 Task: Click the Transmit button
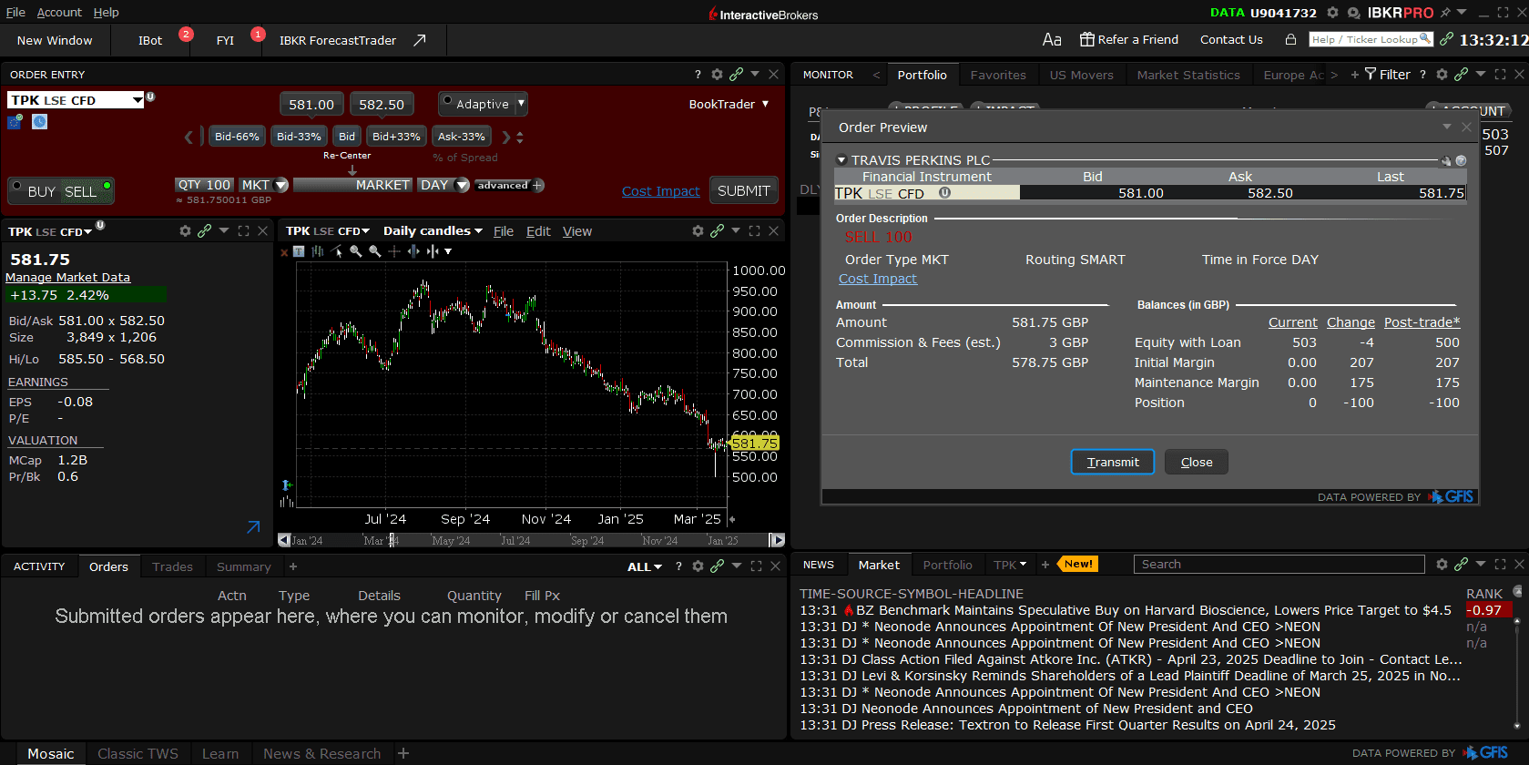tap(1112, 462)
